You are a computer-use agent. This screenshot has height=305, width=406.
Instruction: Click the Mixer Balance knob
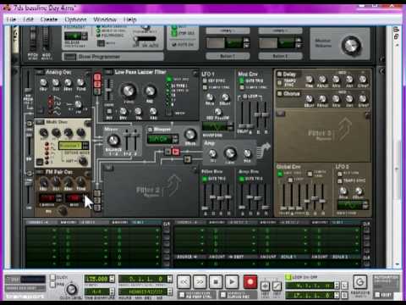[x=113, y=140]
